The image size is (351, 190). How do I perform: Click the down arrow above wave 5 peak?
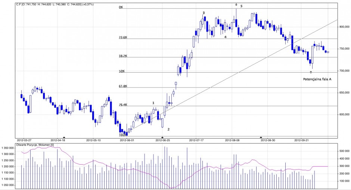click(x=236, y=5)
